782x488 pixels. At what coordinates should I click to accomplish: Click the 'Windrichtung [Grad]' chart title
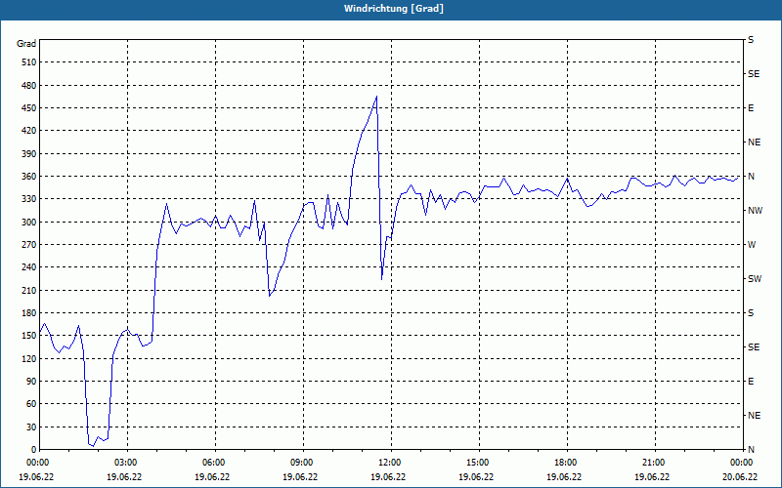point(394,9)
